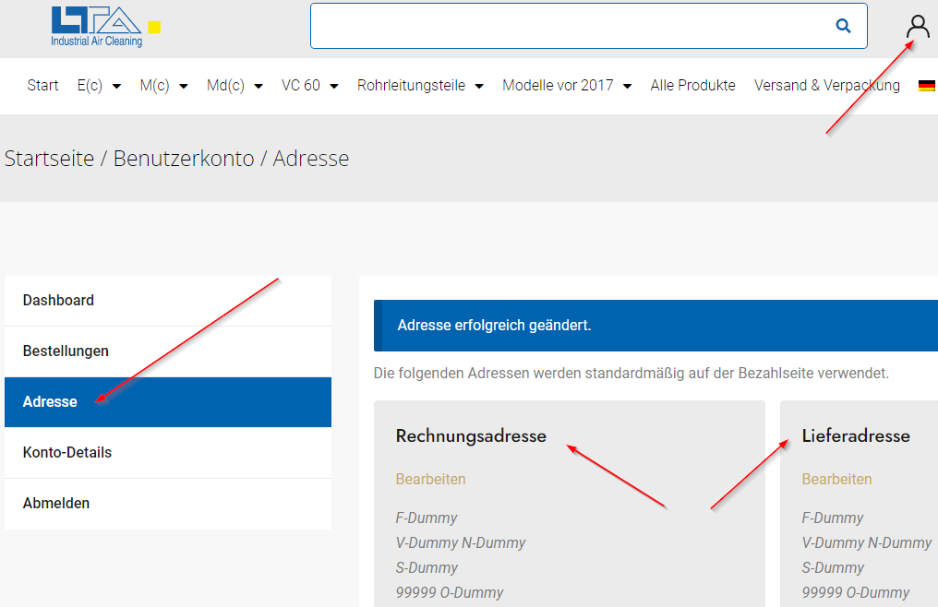
Task: Open Alle Produkte in navigation
Action: 692,86
